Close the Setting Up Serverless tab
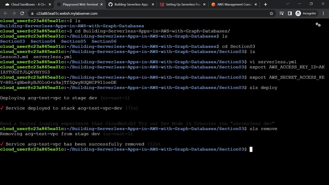Image resolution: width=329 pixels, height=185 pixels. tap(204, 4)
